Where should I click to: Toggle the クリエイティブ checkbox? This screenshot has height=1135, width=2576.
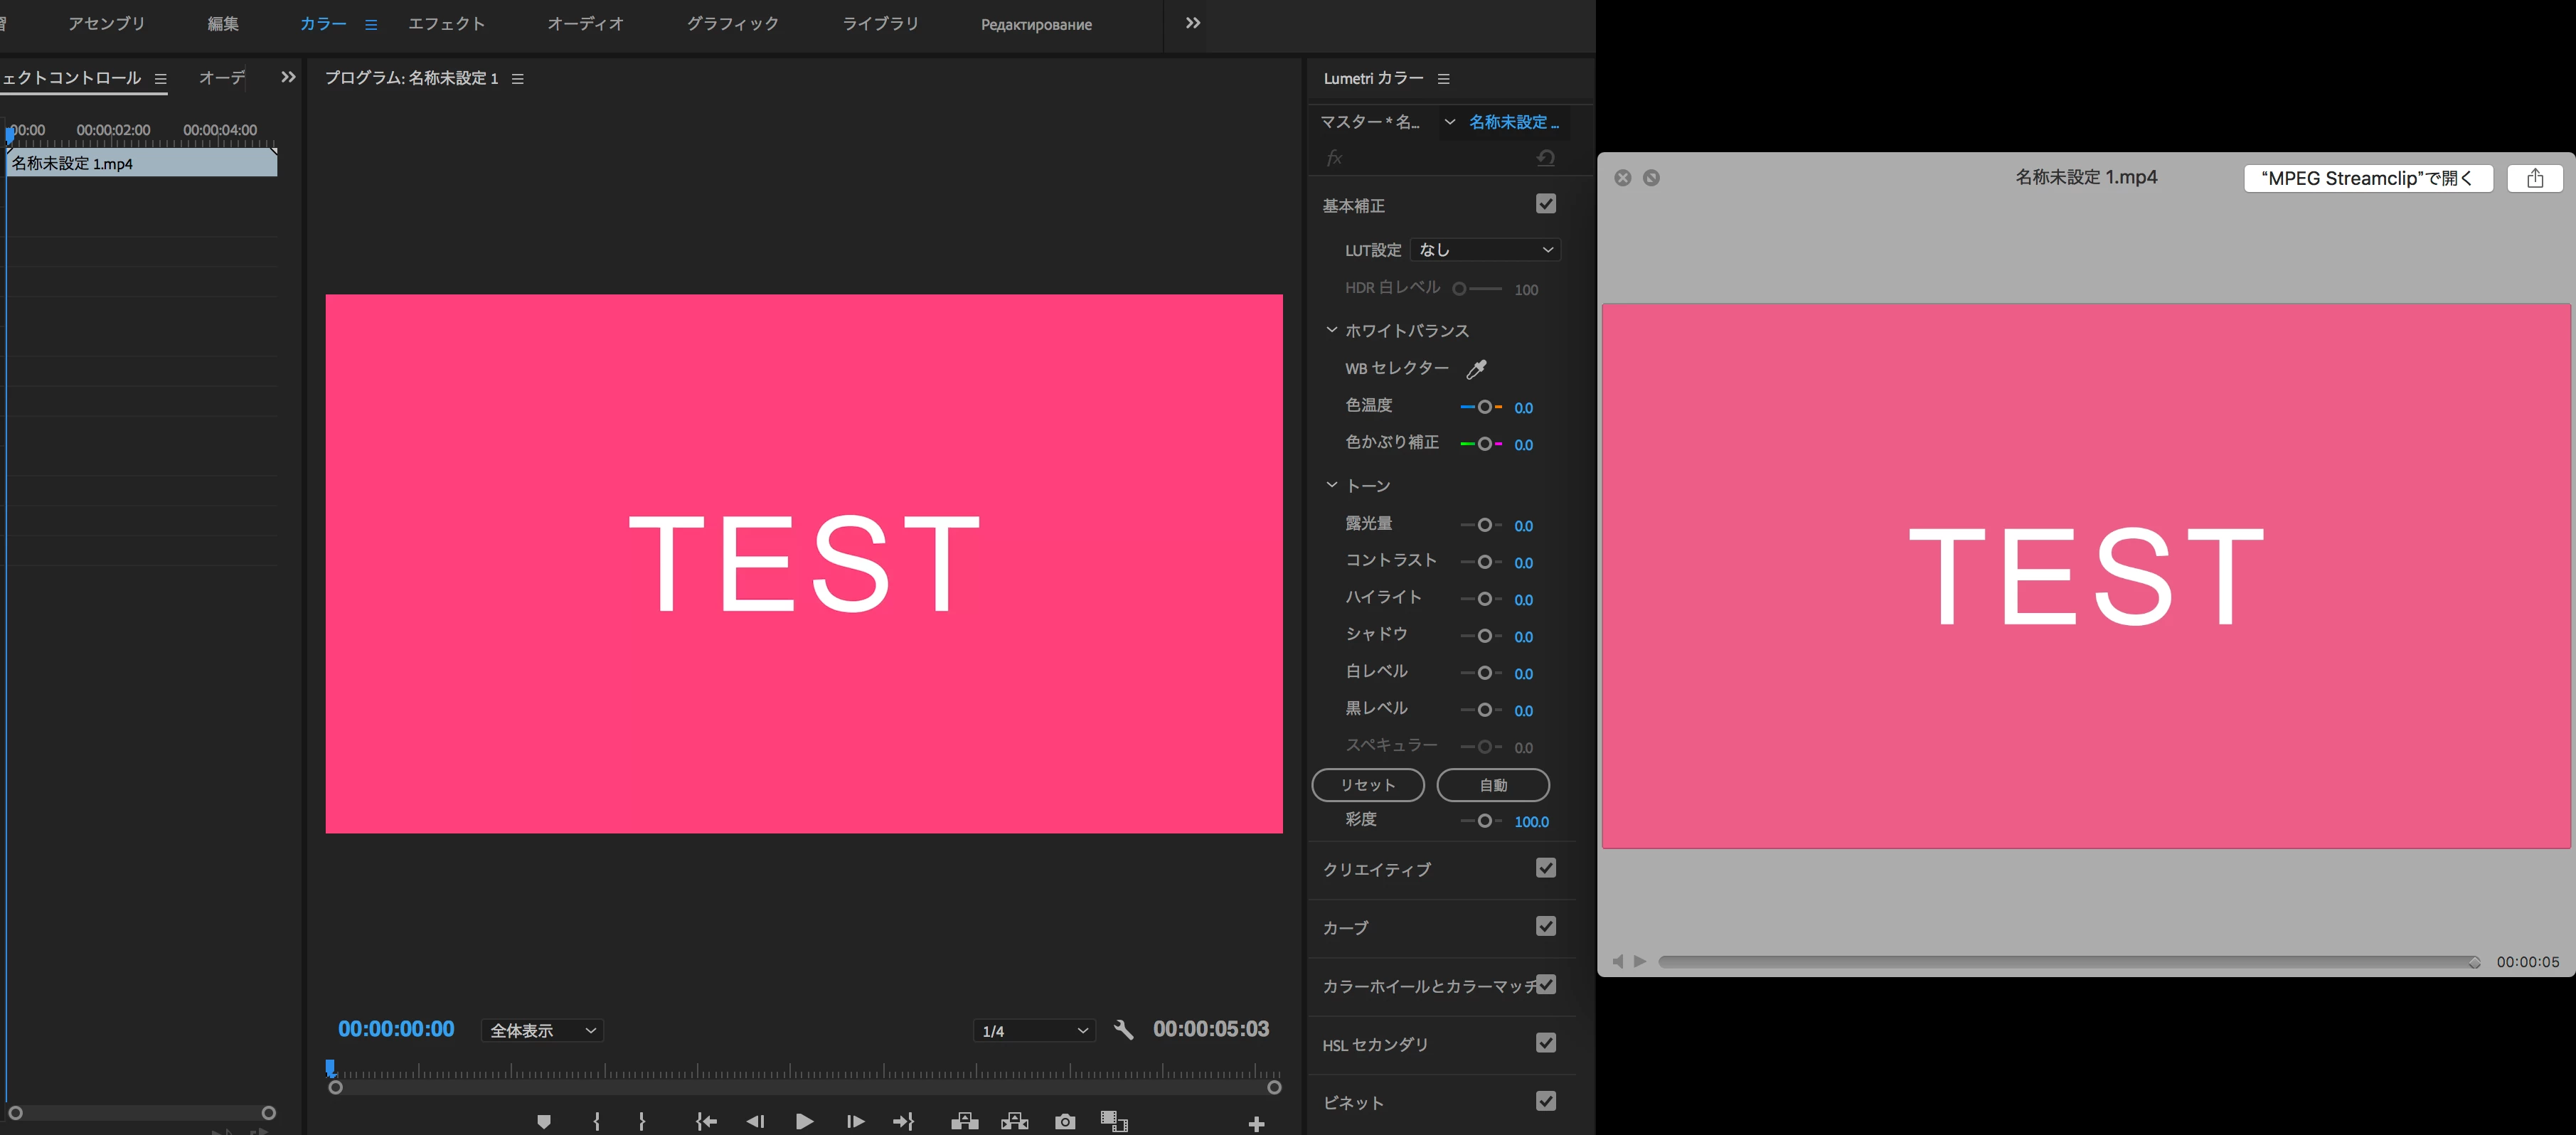1546,868
